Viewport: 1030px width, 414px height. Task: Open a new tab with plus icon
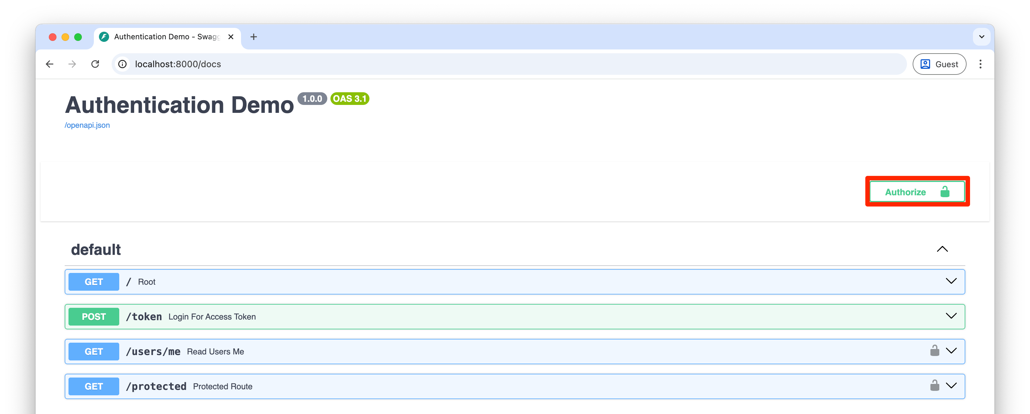(x=253, y=37)
